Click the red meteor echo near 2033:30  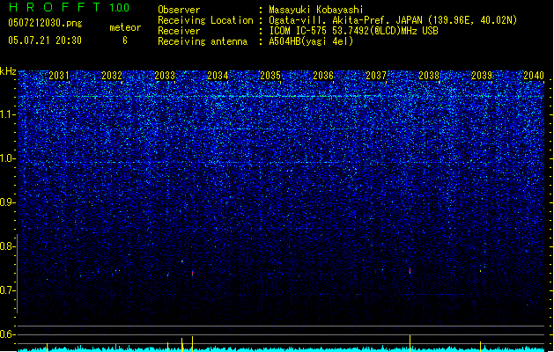coord(192,273)
